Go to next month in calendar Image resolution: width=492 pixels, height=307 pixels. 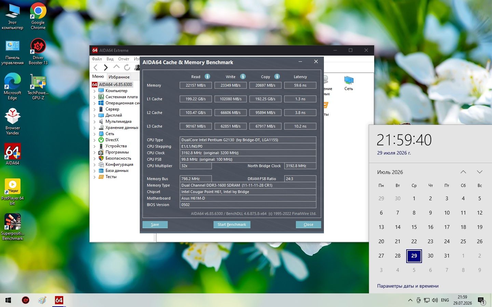[x=480, y=172]
